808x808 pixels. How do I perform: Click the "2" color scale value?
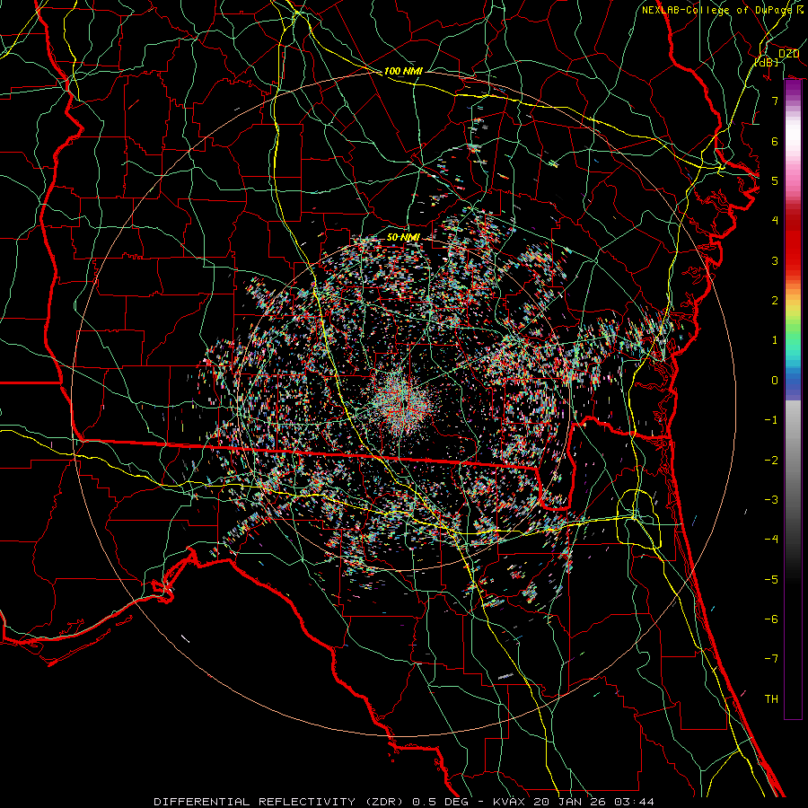(x=775, y=301)
